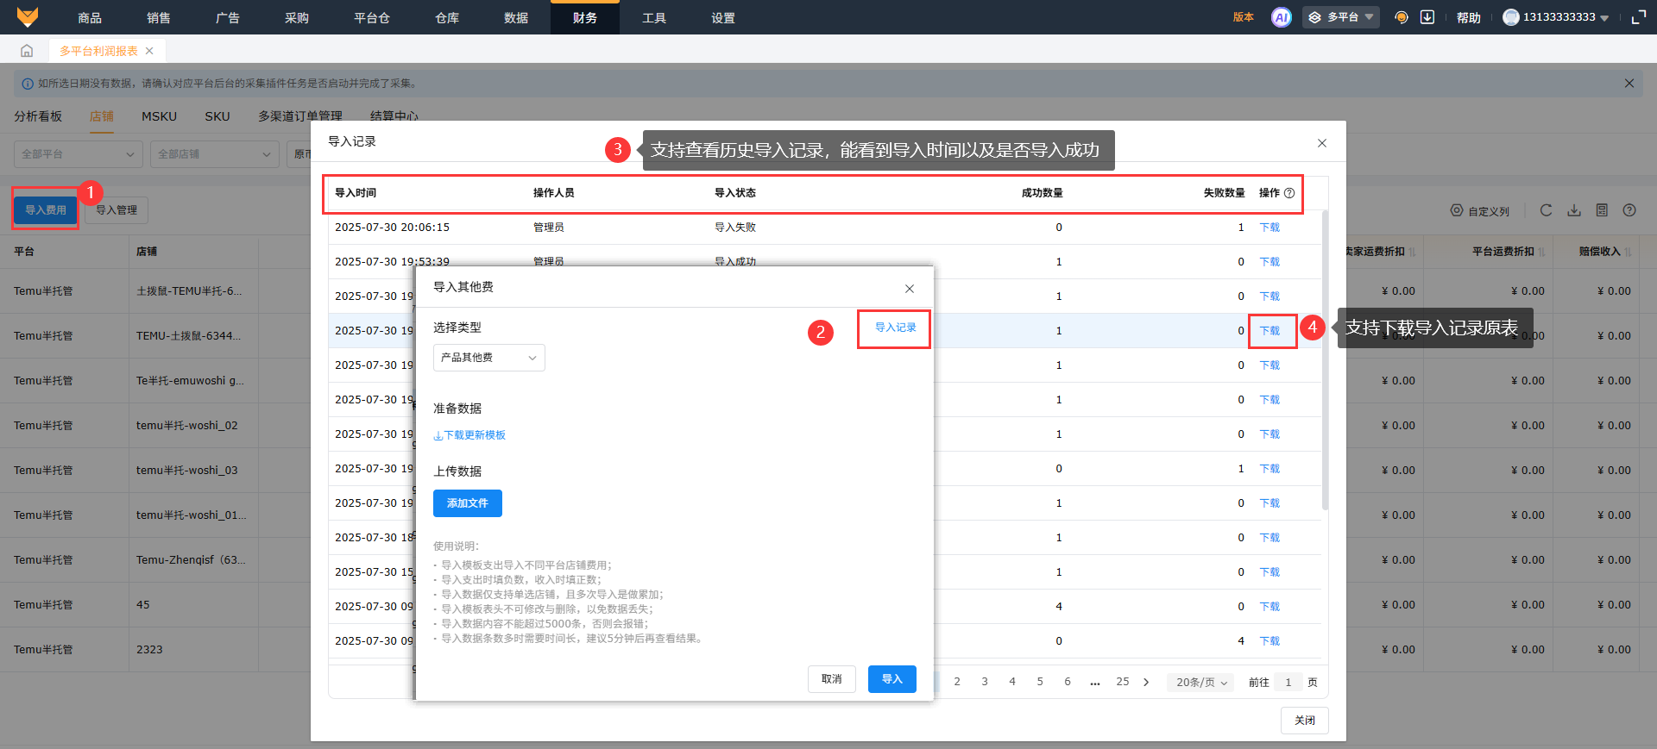Switch to the MSKU tab
Image resolution: width=1657 pixels, height=749 pixels.
159,116
